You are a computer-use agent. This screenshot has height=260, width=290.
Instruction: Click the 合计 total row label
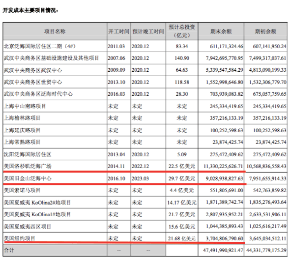(x=9, y=250)
